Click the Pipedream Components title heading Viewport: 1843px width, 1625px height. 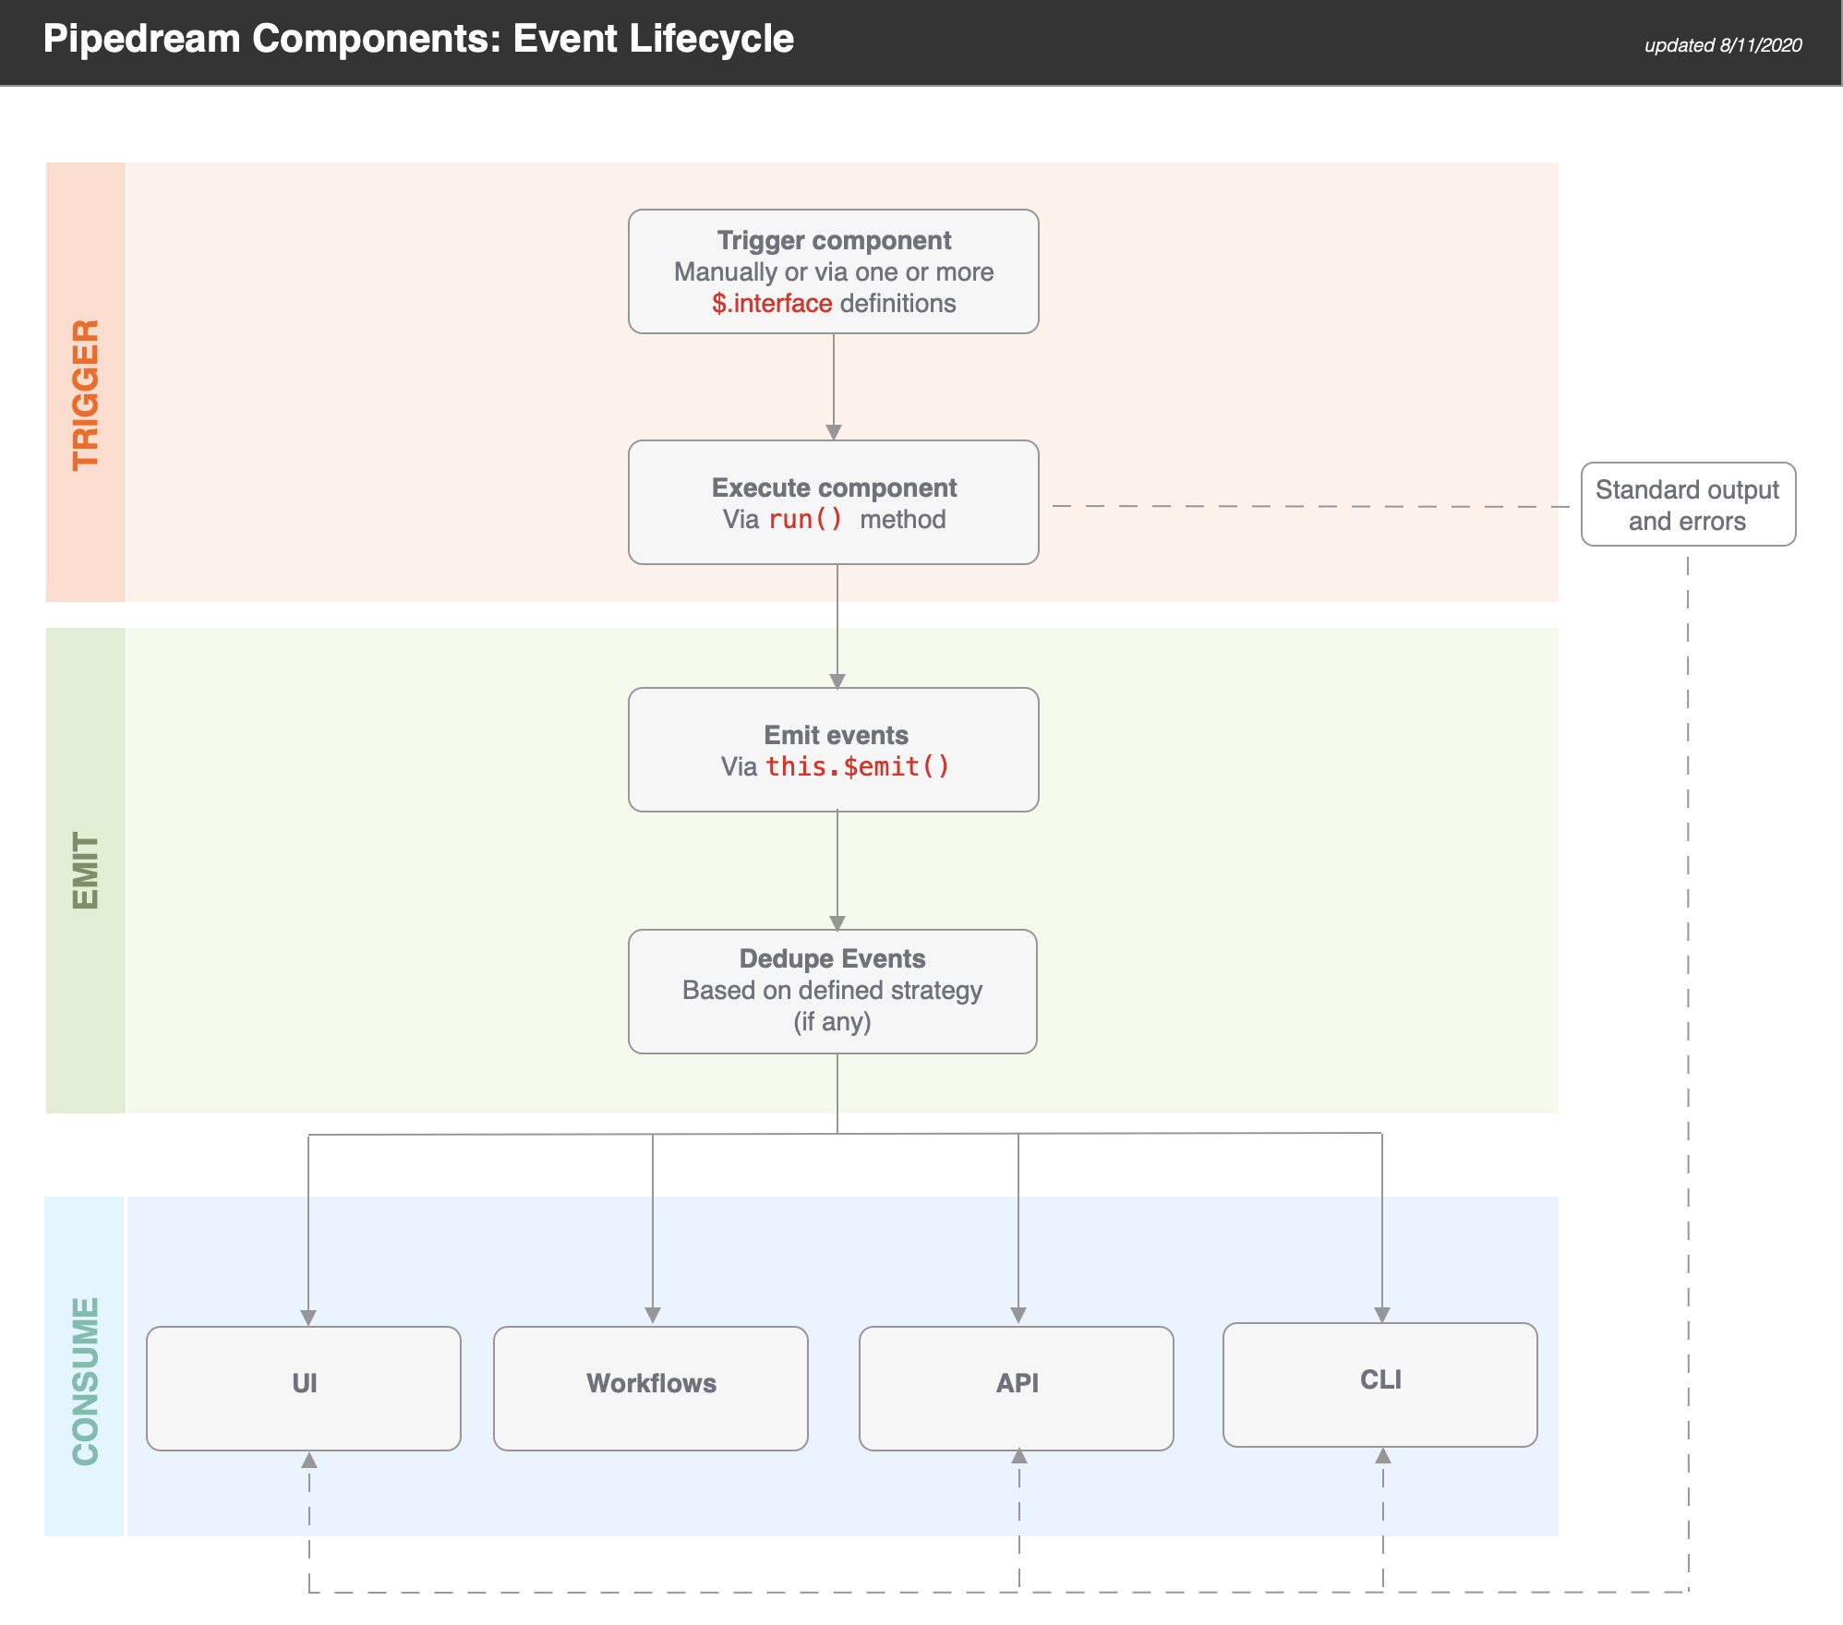pos(418,39)
